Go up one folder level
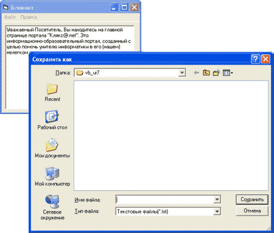The height and width of the screenshot is (233, 274). pyautogui.click(x=206, y=73)
